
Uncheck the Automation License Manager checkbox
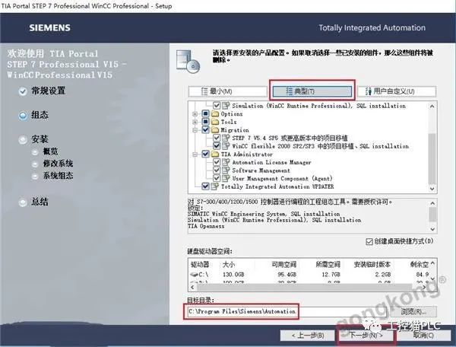217,162
